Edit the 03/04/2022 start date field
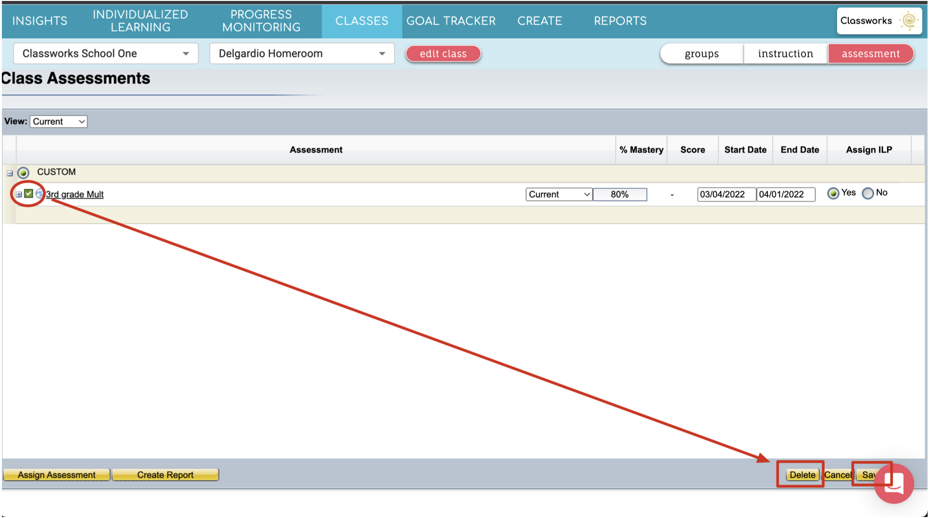This screenshot has width=930, height=518. 726,194
